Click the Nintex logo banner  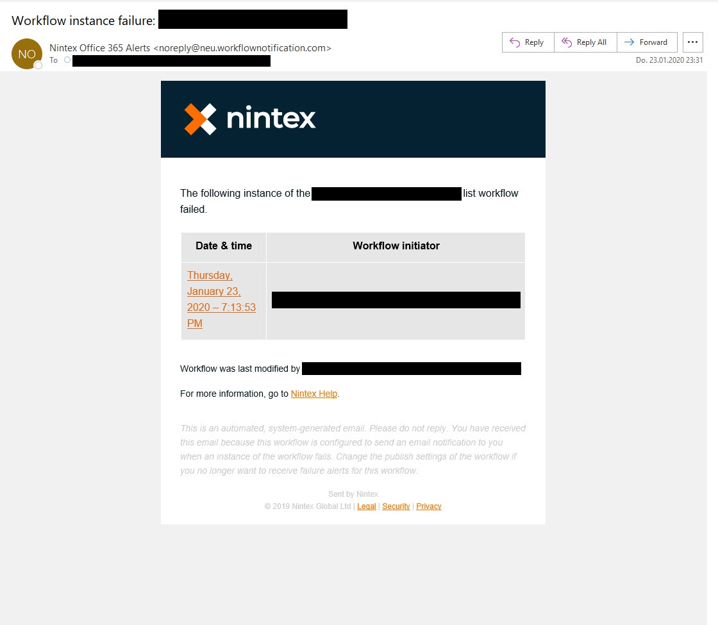tap(353, 119)
